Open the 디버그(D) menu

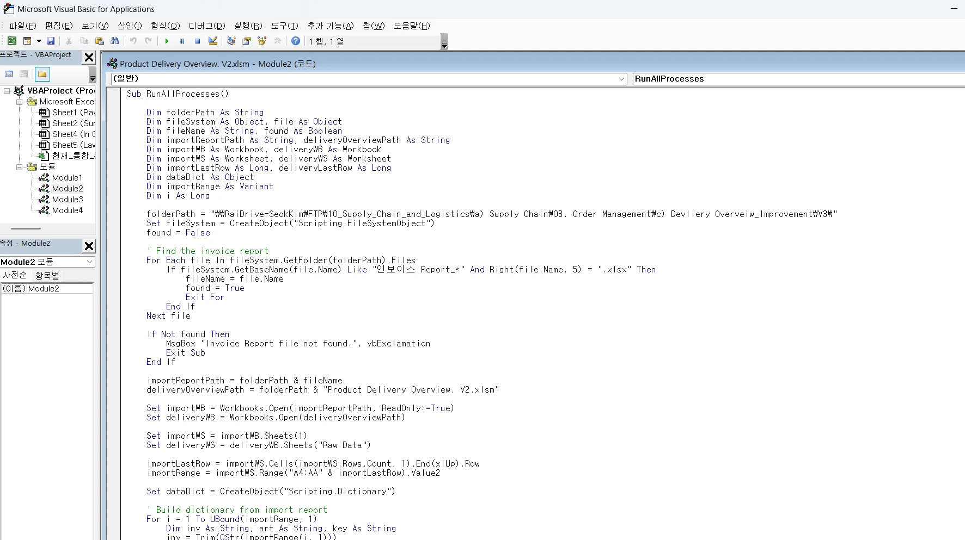tap(206, 26)
